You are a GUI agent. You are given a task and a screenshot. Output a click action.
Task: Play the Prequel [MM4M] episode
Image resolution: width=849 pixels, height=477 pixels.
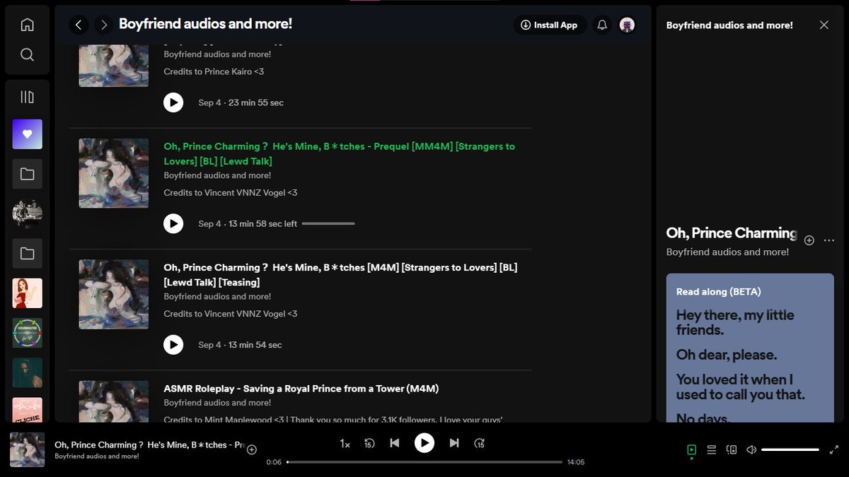[173, 223]
